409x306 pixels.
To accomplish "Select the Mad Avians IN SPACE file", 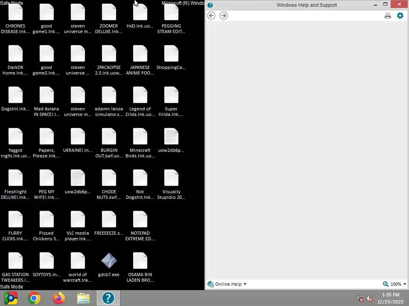I will (46, 102).
